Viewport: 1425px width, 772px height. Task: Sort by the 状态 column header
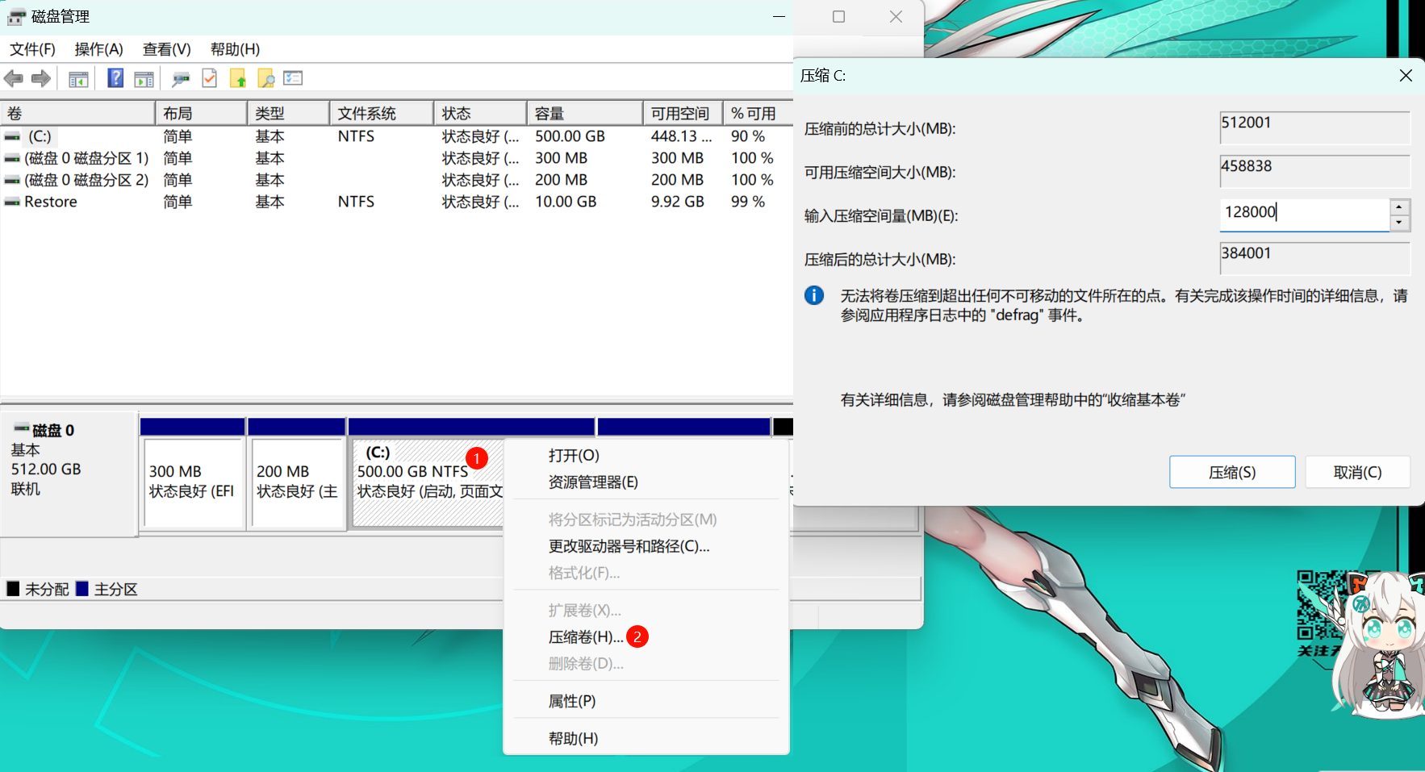(x=480, y=114)
